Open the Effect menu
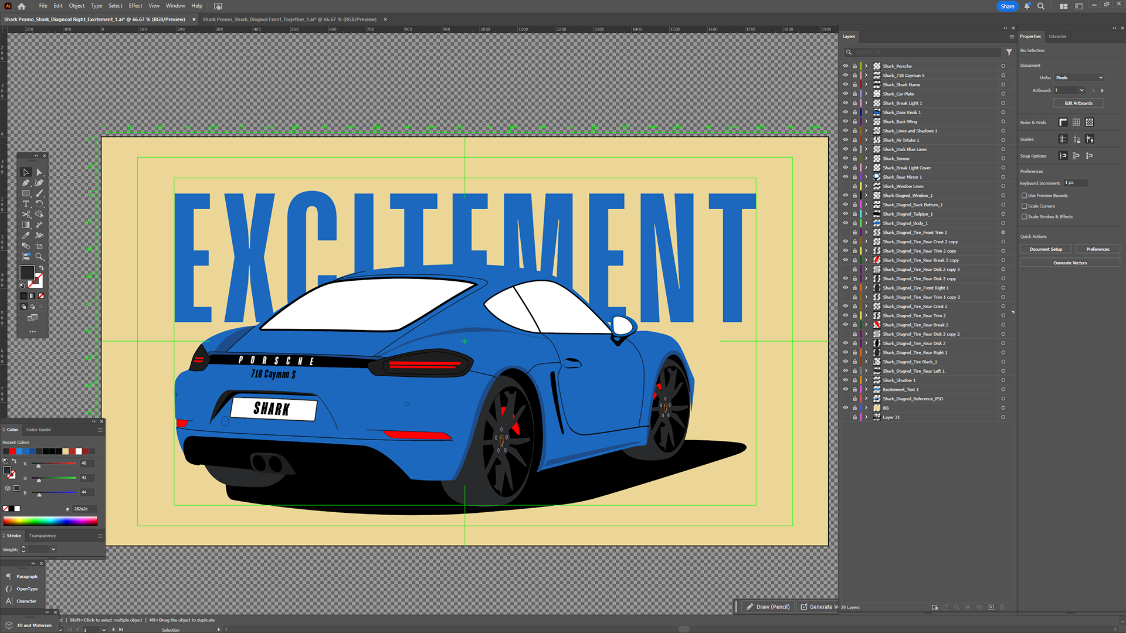 [x=135, y=6]
